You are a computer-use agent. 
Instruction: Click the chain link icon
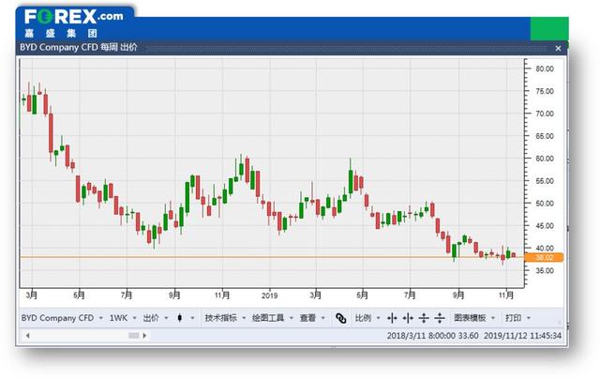341,318
